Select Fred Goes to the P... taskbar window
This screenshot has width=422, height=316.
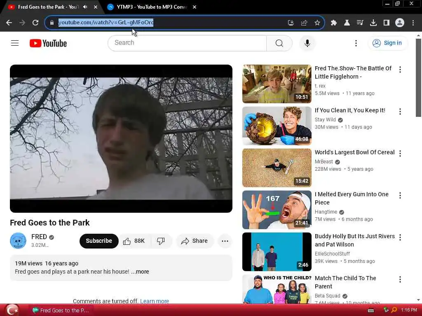pyautogui.click(x=61, y=310)
